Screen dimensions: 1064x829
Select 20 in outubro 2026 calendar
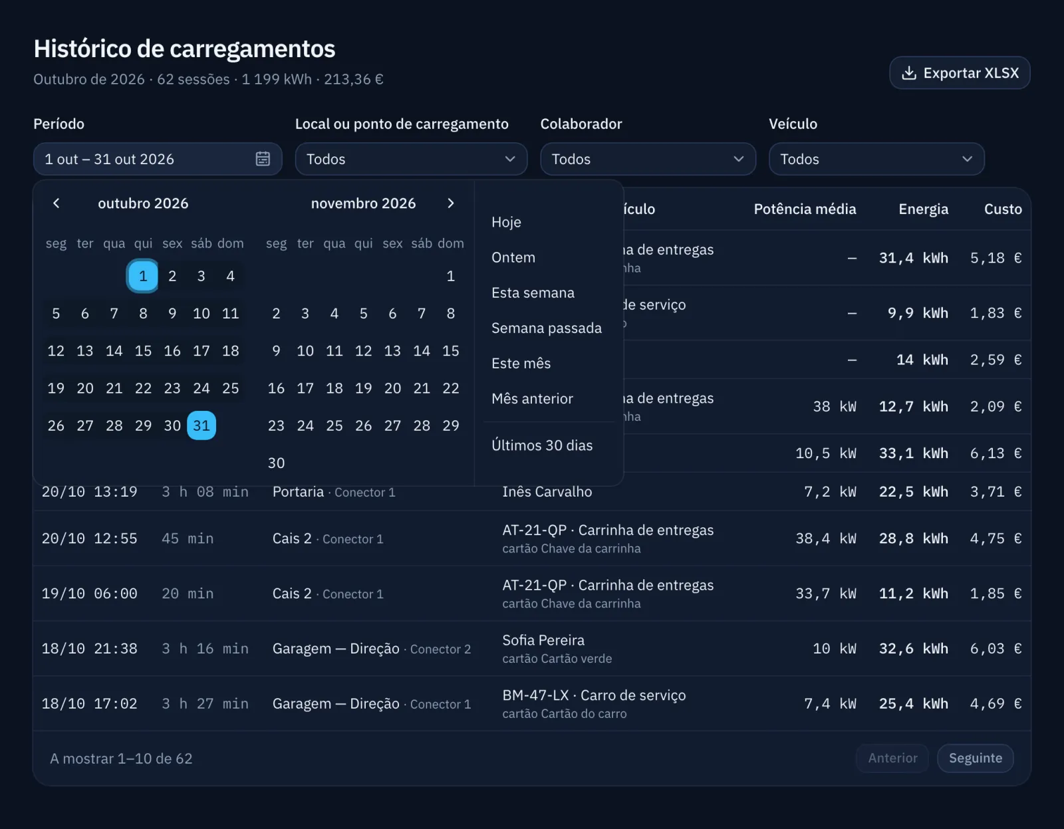click(x=85, y=388)
